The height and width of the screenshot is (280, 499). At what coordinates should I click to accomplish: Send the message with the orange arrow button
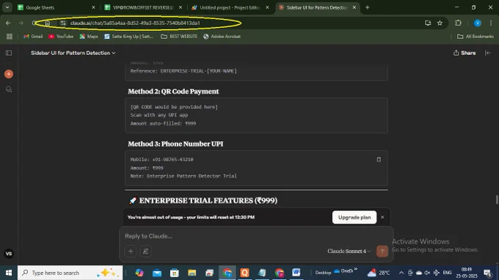(x=382, y=251)
